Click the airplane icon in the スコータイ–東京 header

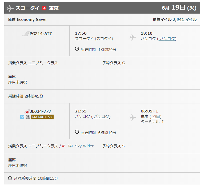tap(10, 8)
